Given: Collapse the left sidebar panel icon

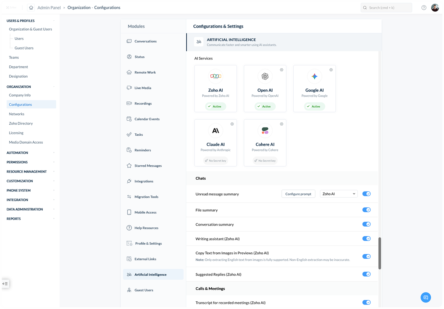Looking at the screenshot, I should (x=5, y=284).
